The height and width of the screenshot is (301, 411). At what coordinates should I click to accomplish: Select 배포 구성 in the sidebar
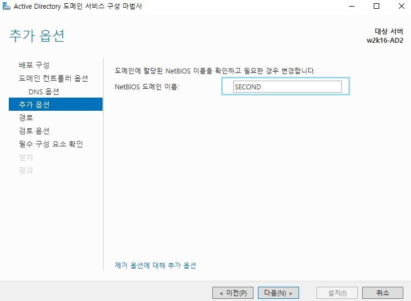pos(34,65)
